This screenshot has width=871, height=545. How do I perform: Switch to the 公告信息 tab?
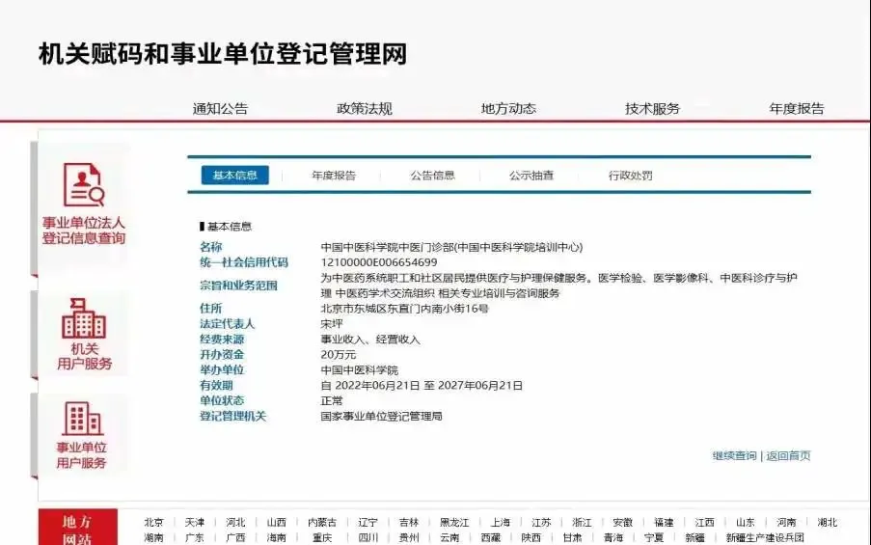click(x=433, y=176)
